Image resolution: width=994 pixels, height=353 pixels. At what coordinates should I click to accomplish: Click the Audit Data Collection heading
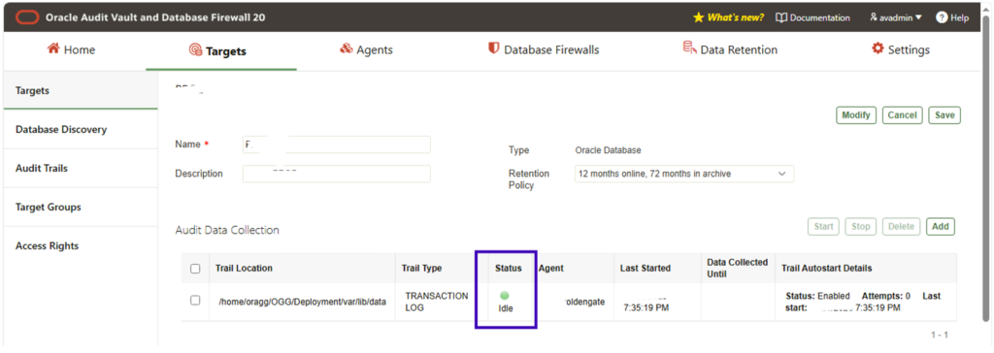tap(227, 230)
